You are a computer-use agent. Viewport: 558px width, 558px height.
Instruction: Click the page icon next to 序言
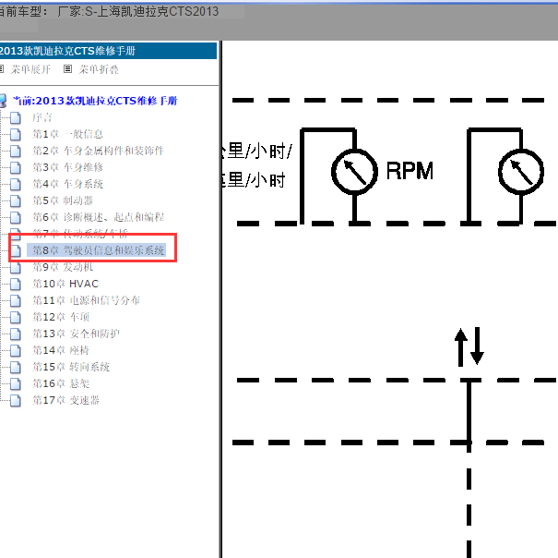[x=16, y=117]
